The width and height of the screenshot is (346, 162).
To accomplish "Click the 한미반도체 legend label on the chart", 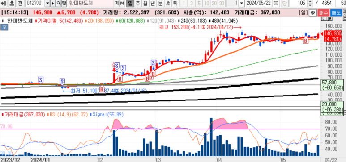I will click(x=20, y=21).
